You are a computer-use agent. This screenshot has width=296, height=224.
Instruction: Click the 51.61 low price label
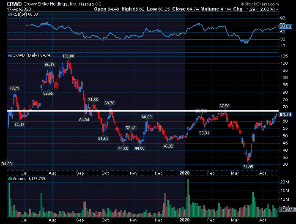click(x=103, y=139)
